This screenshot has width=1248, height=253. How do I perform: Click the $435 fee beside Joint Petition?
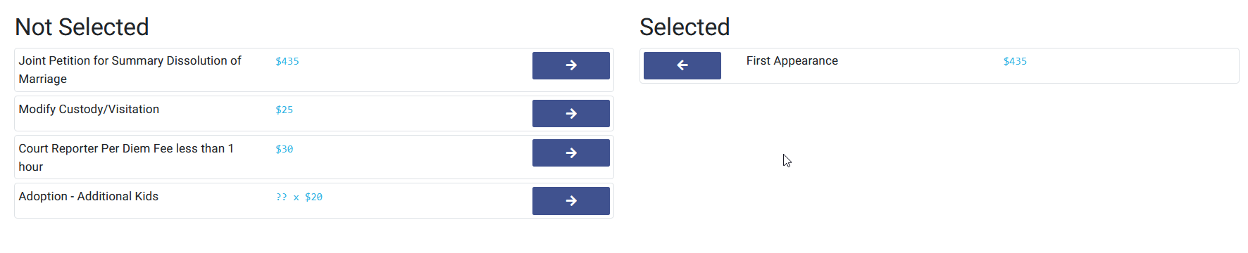pyautogui.click(x=287, y=61)
